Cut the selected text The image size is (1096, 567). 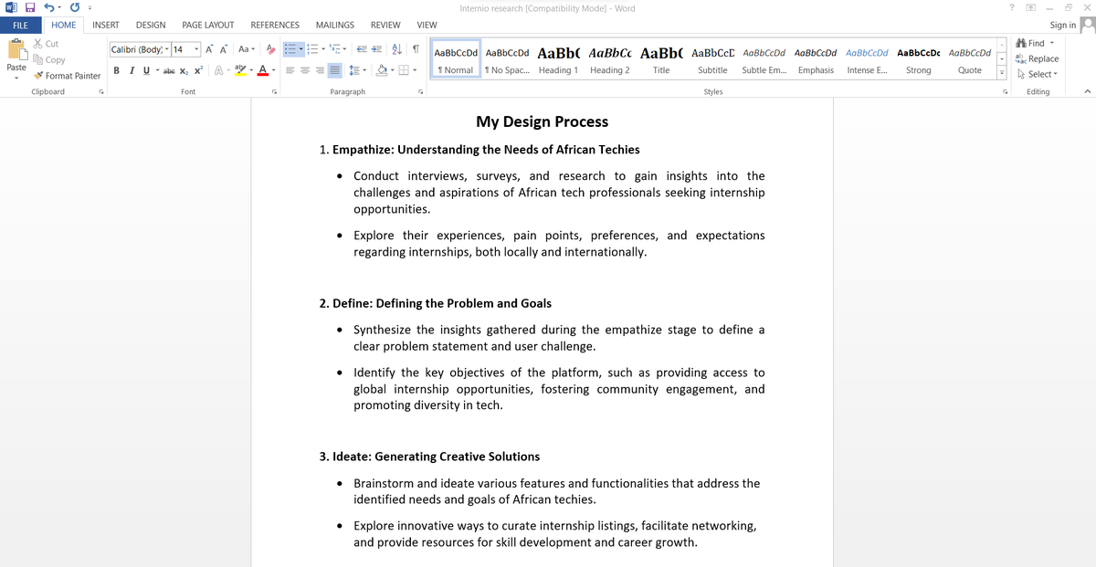46,44
